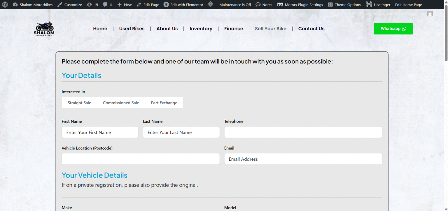Pick the Part Exchange option
Screen dimensions: 448x211
click(x=164, y=103)
